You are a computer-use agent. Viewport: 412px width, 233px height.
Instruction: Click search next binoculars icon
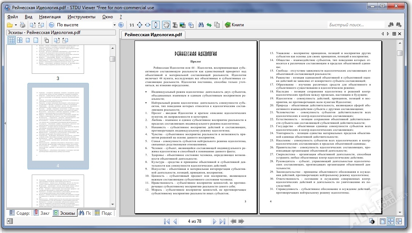click(x=400, y=25)
